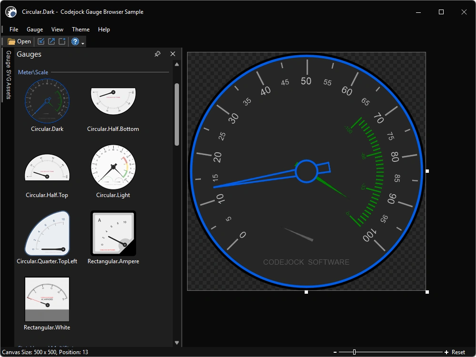This screenshot has height=357, width=476.
Task: Click the Codejock app icon in title bar
Action: [11, 12]
